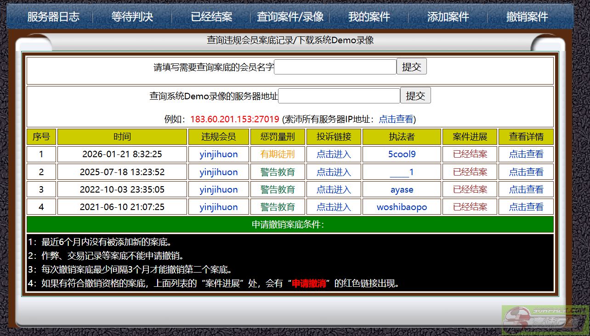Open the 服务器日志 menu tab
Image resolution: width=590 pixels, height=336 pixels.
tap(53, 17)
